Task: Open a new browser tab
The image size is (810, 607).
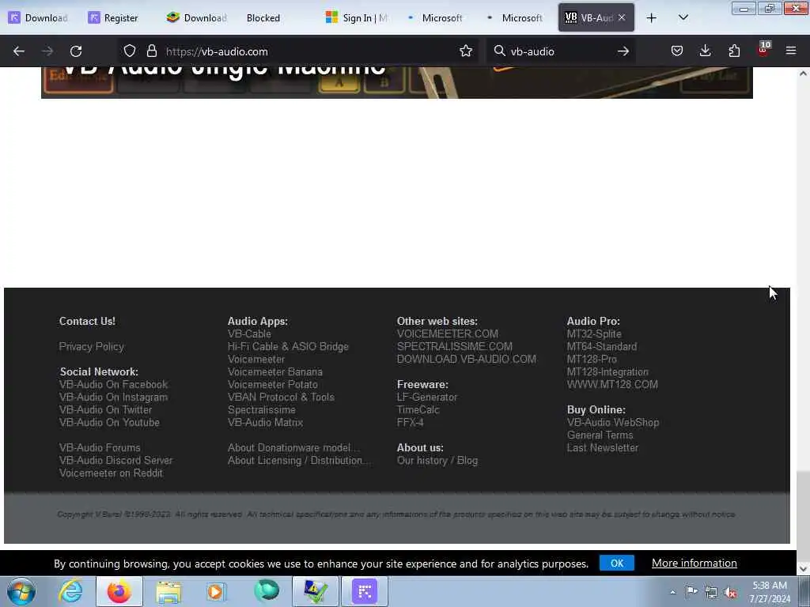Action: pyautogui.click(x=652, y=18)
